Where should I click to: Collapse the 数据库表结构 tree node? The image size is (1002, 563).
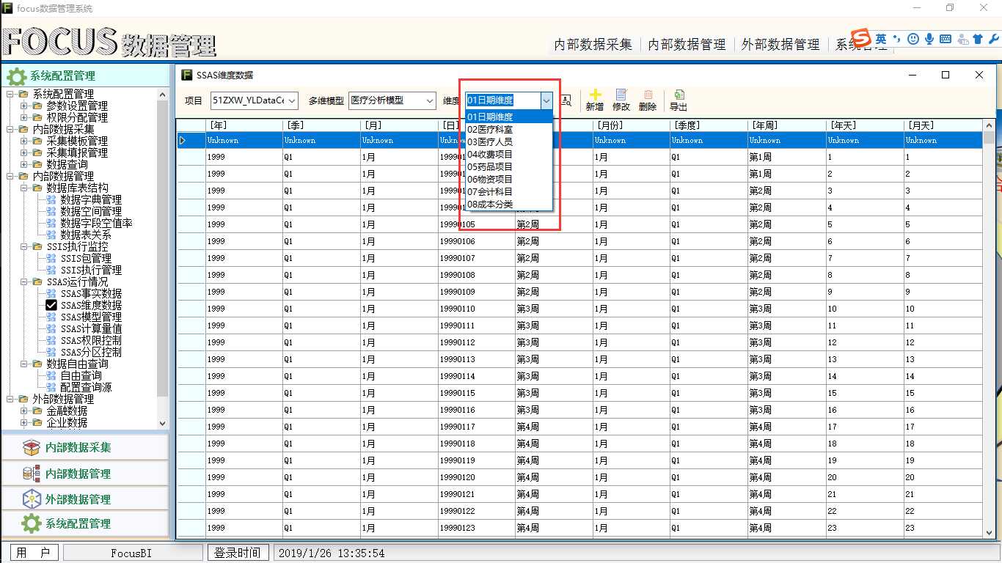(x=23, y=188)
